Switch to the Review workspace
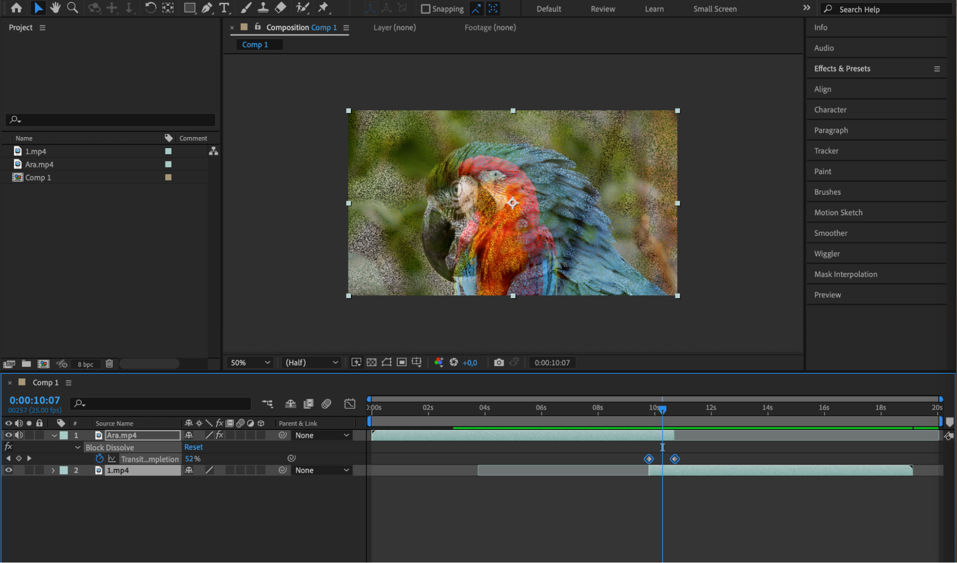This screenshot has height=563, width=957. tap(602, 9)
